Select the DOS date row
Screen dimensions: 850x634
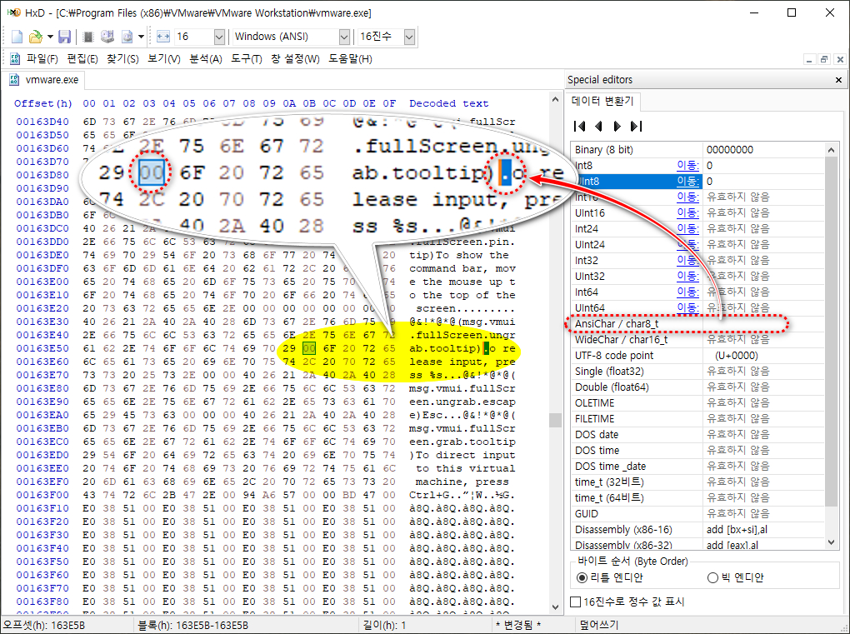tap(697, 435)
